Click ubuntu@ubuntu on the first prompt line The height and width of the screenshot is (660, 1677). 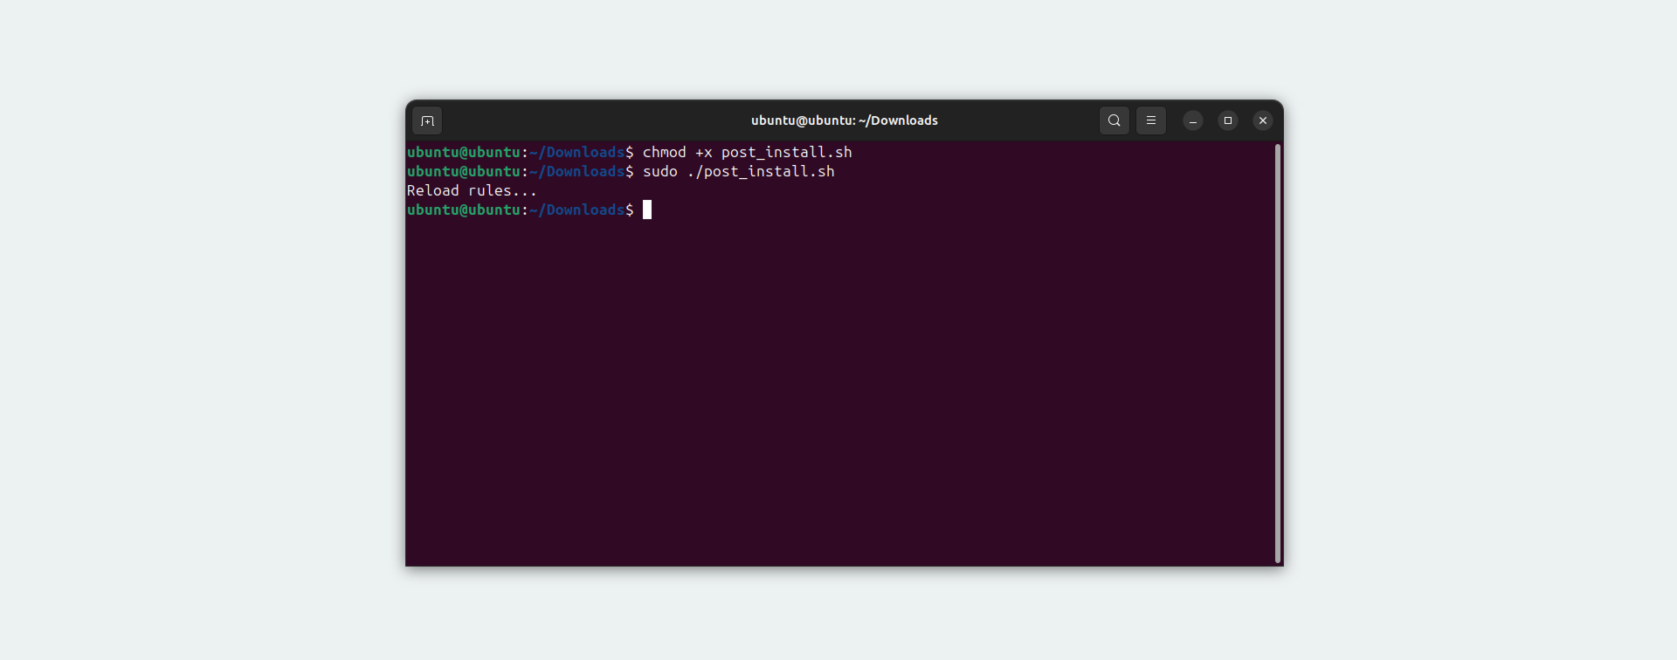click(x=464, y=152)
